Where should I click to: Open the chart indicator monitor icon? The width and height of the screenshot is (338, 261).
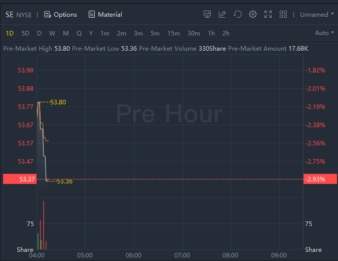(x=207, y=14)
